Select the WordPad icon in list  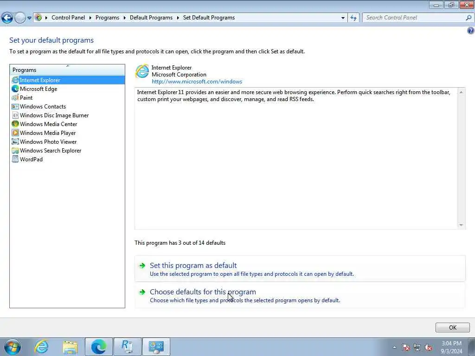pos(15,159)
